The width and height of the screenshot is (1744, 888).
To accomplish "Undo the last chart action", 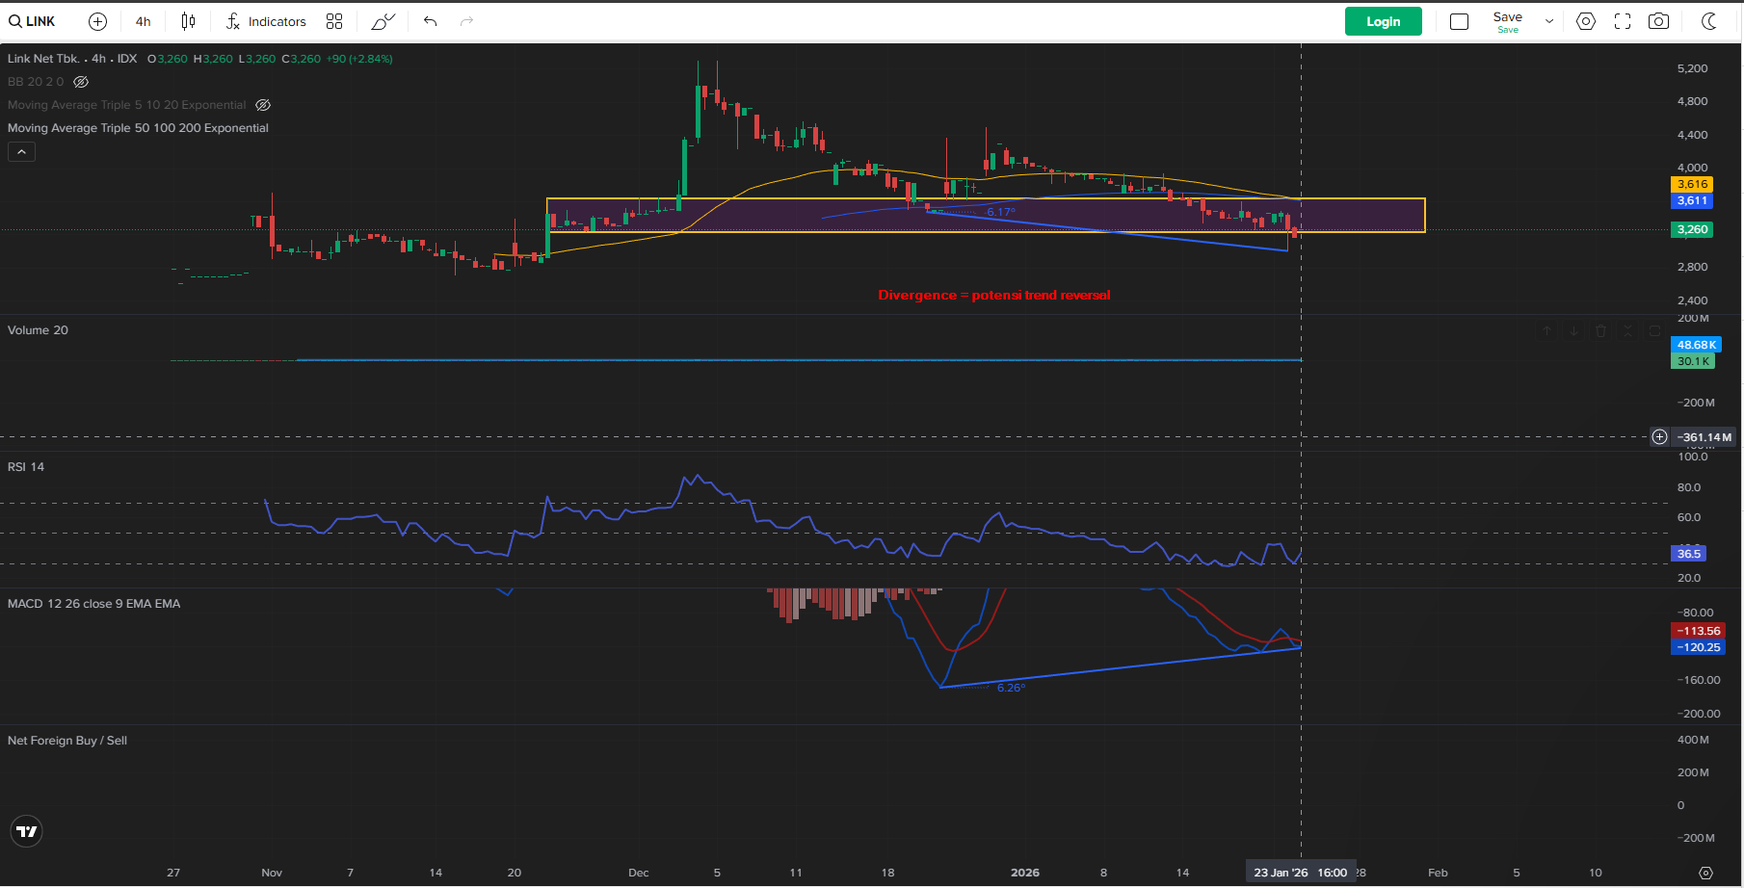I will pyautogui.click(x=431, y=21).
